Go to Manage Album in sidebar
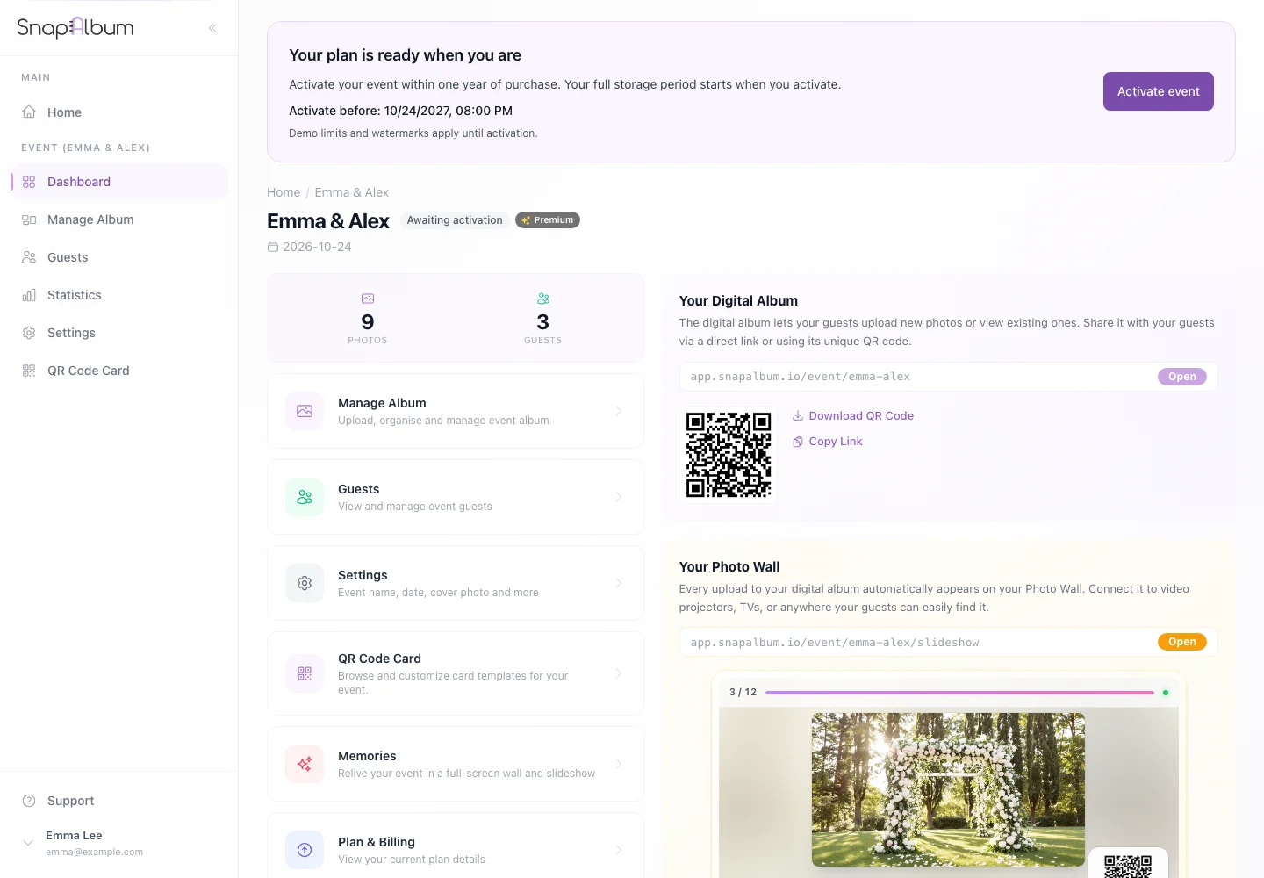This screenshot has width=1264, height=878. click(119, 219)
